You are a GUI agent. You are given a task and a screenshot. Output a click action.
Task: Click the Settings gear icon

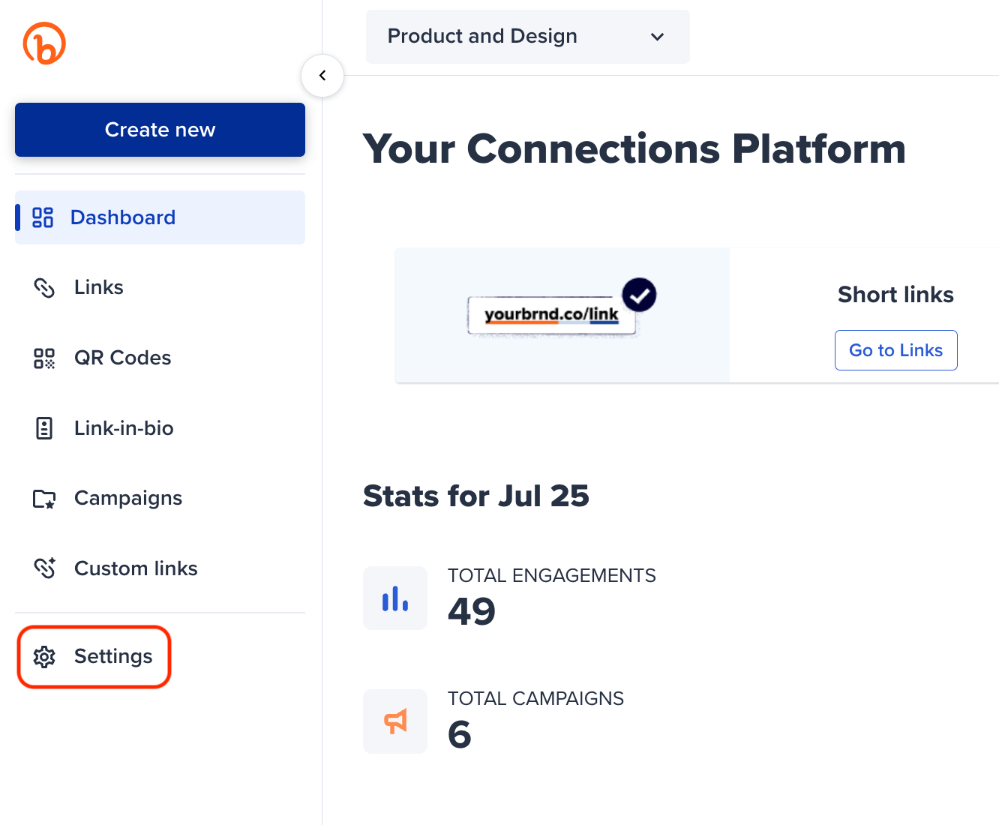(44, 657)
